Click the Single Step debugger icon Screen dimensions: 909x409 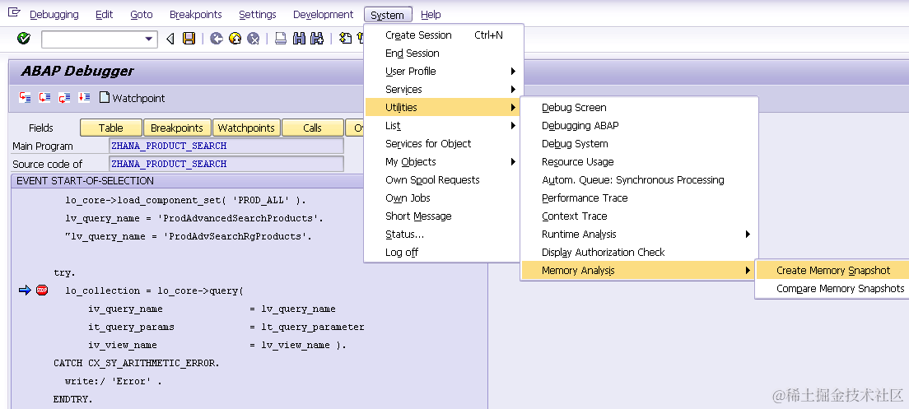(25, 97)
